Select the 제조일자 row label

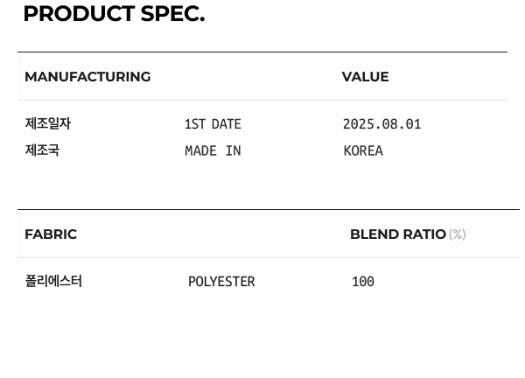pyautogui.click(x=48, y=124)
